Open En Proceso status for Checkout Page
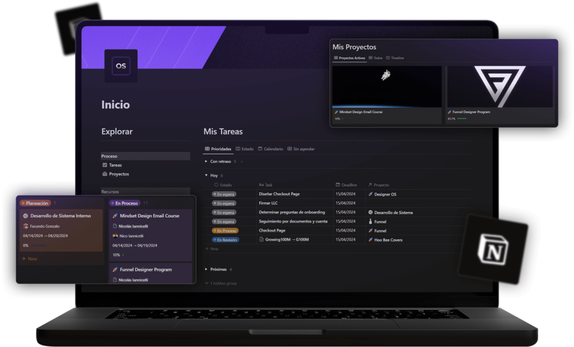Viewport: 574px width, 347px height. click(225, 230)
